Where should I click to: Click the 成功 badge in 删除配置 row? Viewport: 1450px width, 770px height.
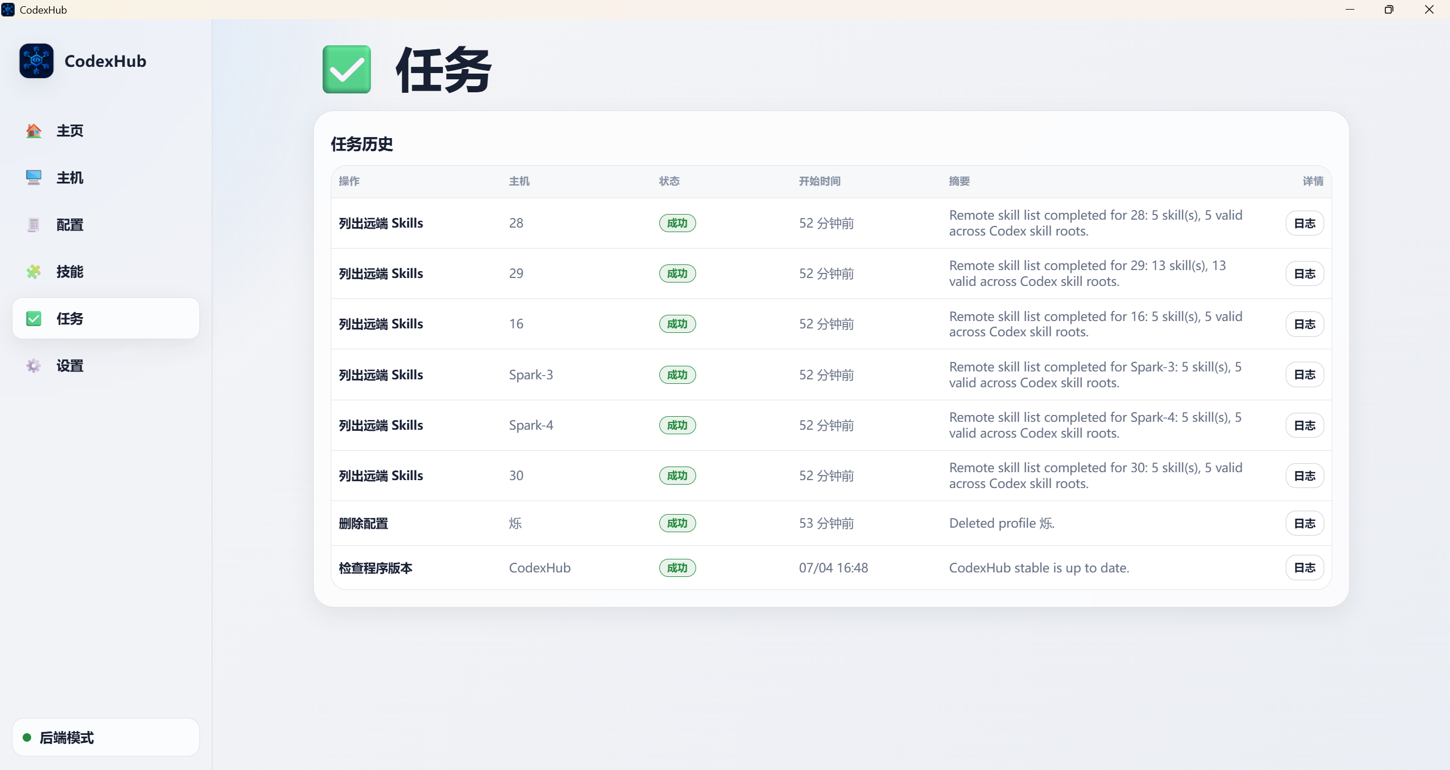click(677, 523)
